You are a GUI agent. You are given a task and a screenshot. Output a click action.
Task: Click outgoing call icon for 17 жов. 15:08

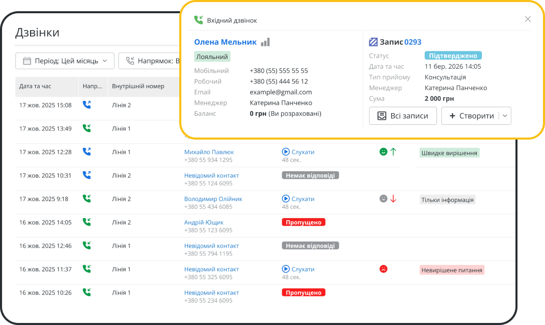87,104
